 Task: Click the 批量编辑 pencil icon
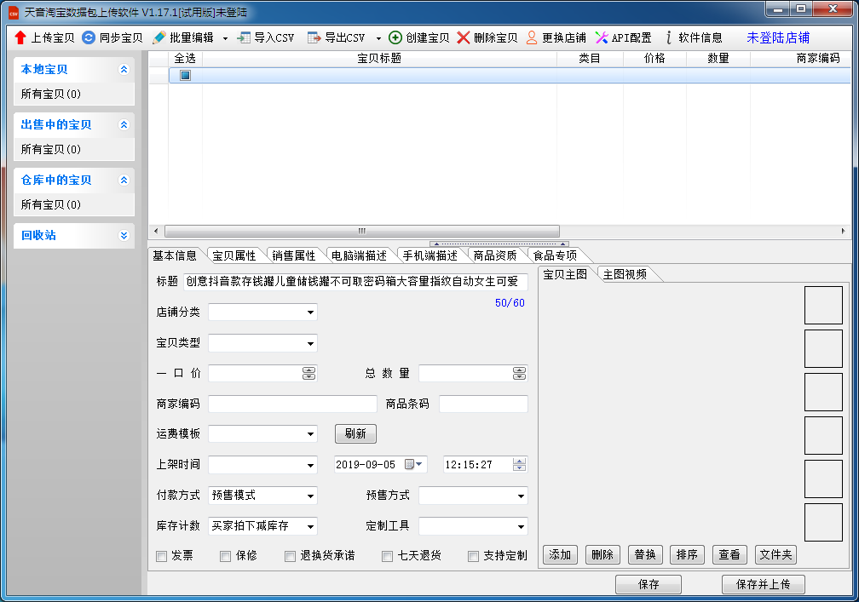coord(159,37)
